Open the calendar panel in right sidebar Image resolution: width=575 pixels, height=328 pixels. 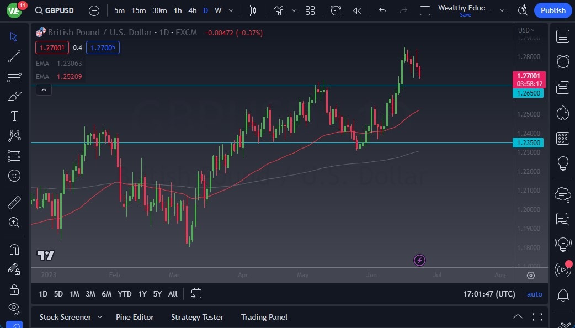tap(563, 137)
